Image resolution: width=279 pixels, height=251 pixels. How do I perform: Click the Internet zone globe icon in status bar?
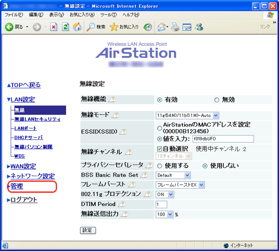[x=226, y=246]
